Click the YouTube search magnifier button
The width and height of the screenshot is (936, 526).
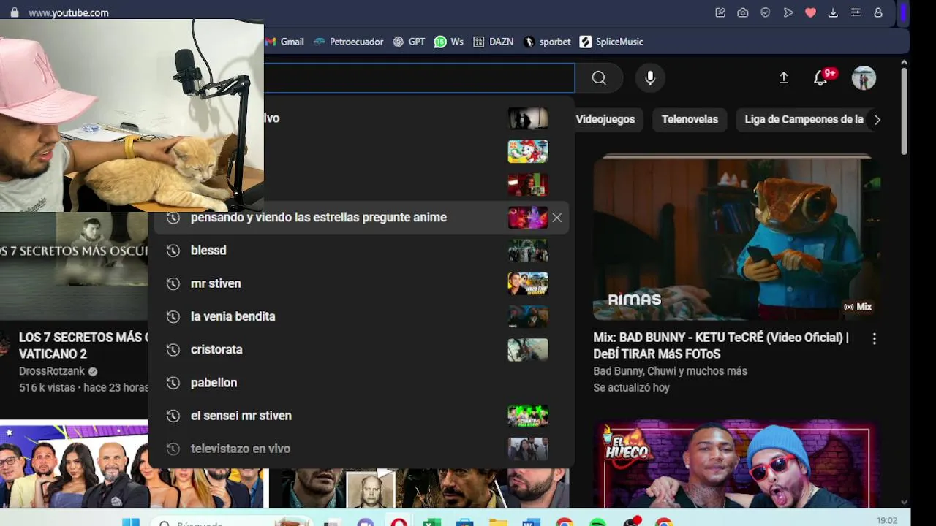point(599,78)
